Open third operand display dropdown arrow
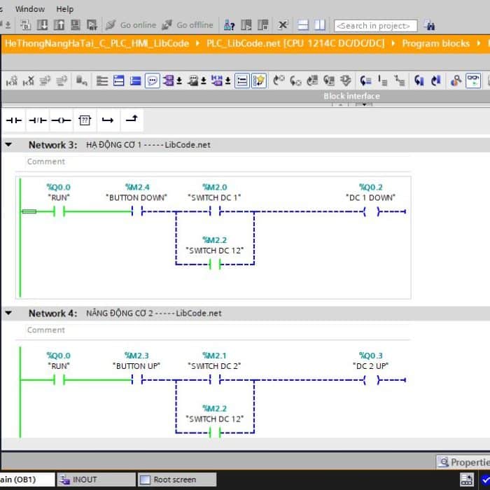 tap(228, 81)
